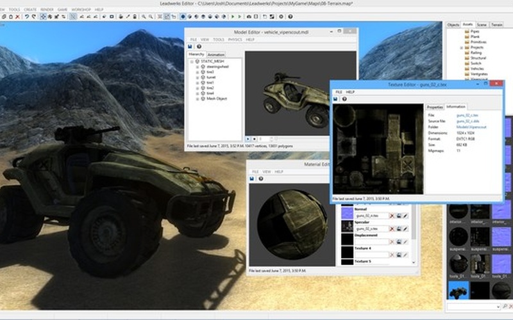Expand the Projects folder in Assets tree

(462, 47)
